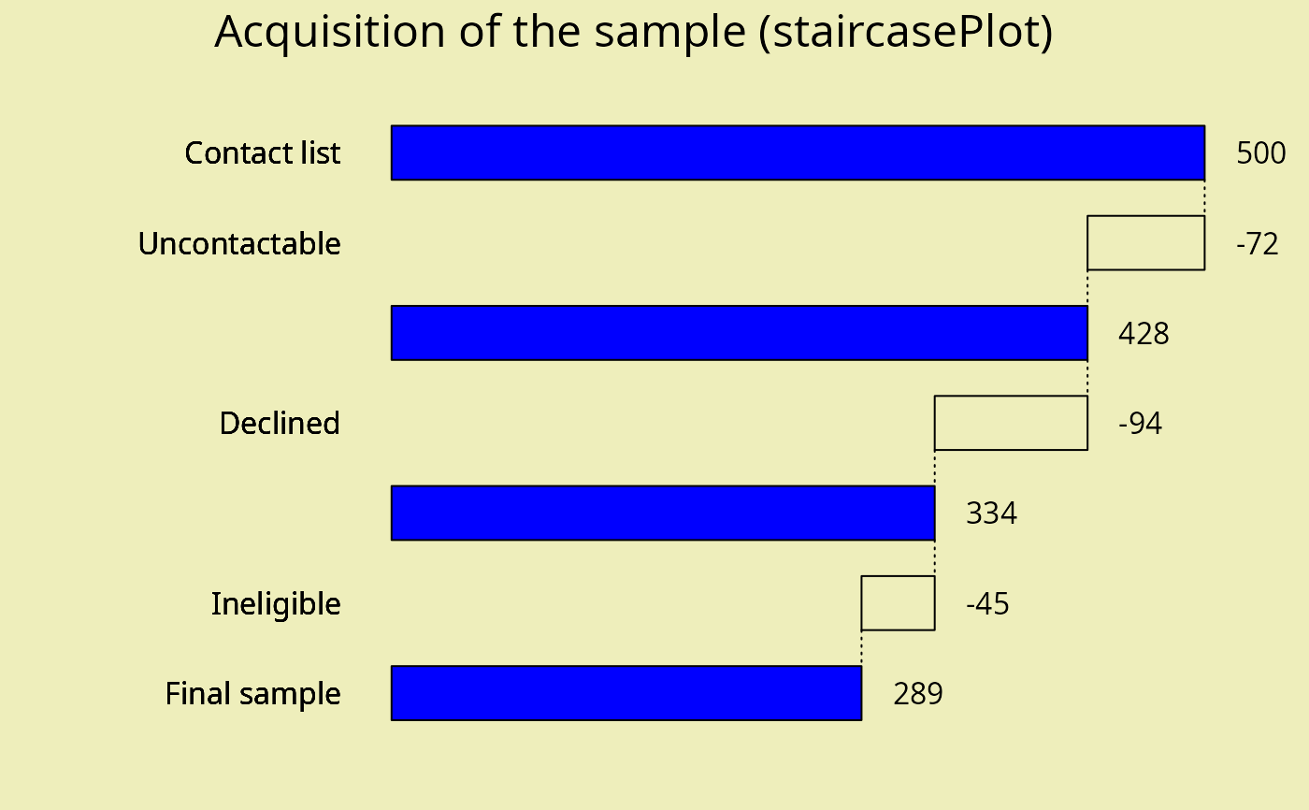Click the blue bar valued 334

click(663, 513)
